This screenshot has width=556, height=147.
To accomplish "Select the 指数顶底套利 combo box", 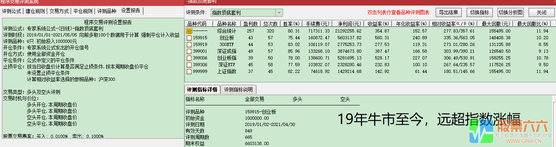I will [x=246, y=13].
